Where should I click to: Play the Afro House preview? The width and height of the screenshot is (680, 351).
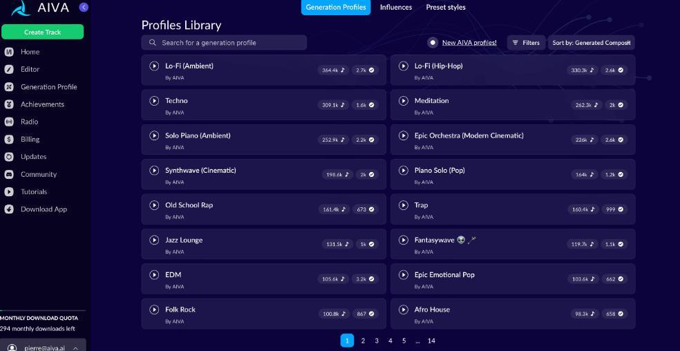(404, 310)
